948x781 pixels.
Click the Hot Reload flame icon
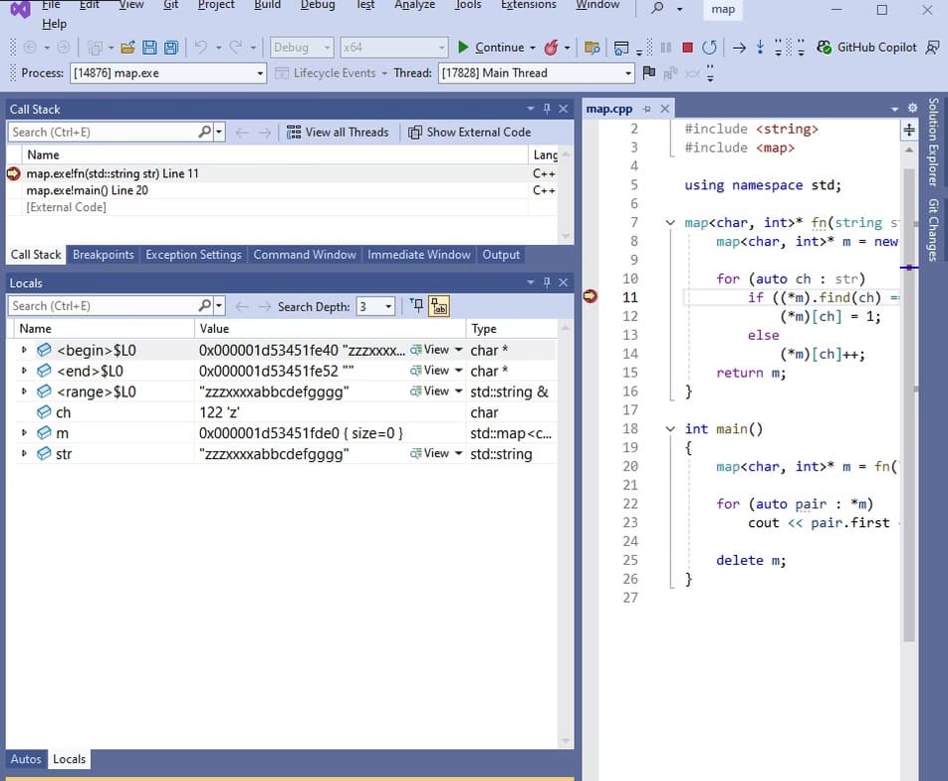(551, 47)
